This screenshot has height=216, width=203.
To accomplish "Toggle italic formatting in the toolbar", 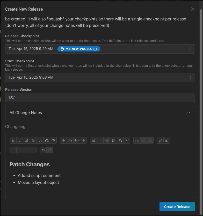I will [20, 140].
